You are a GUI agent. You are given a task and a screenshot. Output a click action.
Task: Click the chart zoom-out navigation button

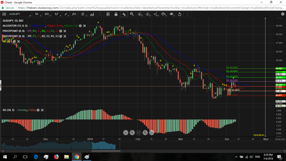(x=132, y=132)
